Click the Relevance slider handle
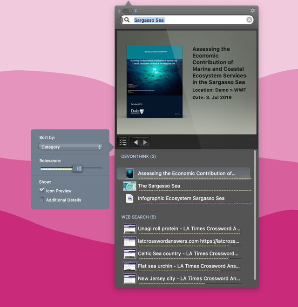Screen dimensions: 298x307 (x=77, y=168)
